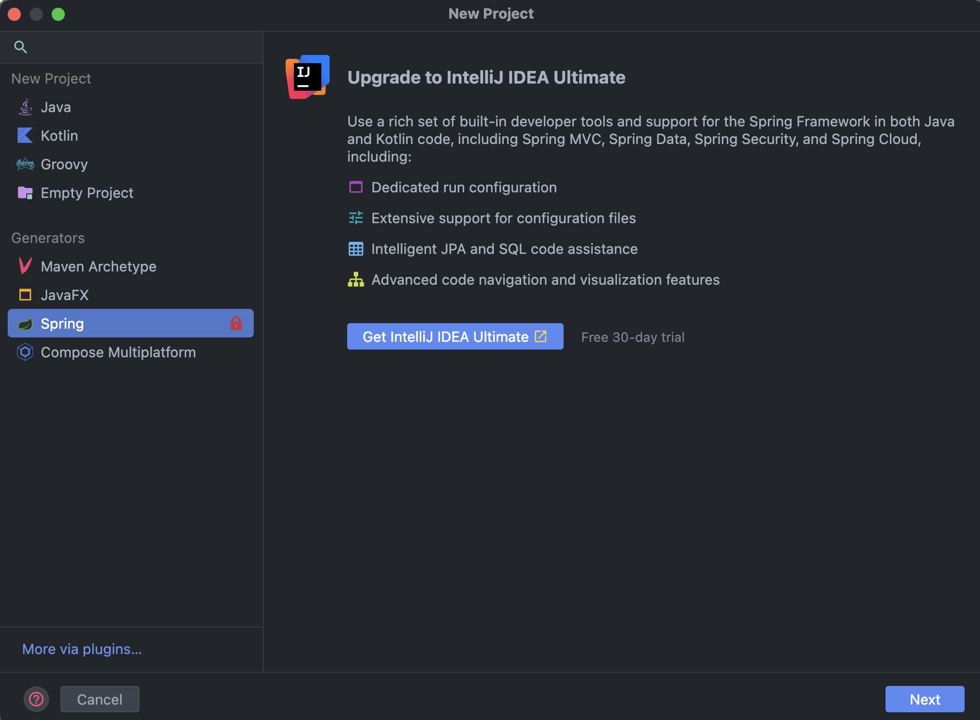Click the Empty Project folder icon

(x=25, y=193)
